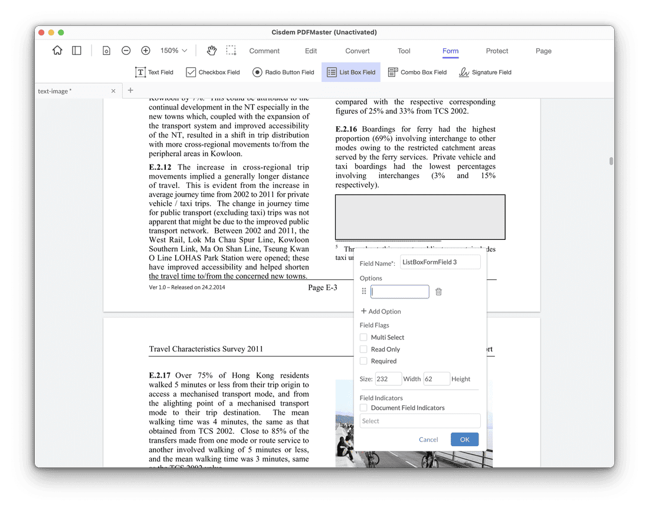Open the Protect tab
The height and width of the screenshot is (511, 649).
(x=497, y=51)
